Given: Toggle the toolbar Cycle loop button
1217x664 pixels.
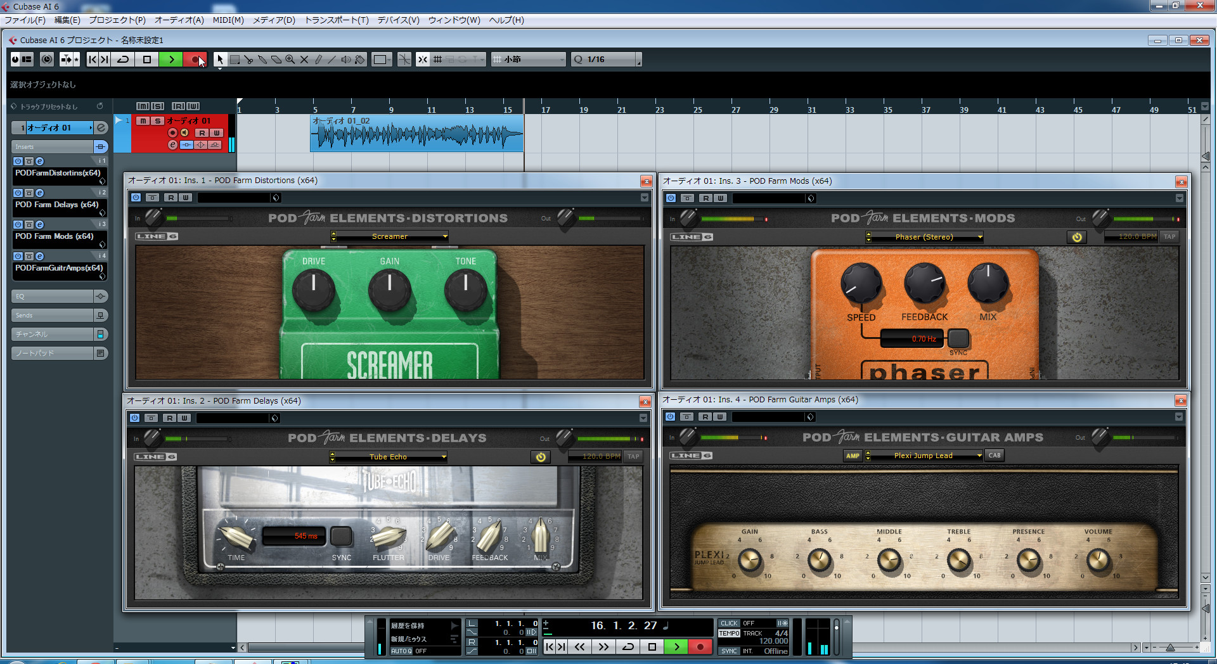Looking at the screenshot, I should pyautogui.click(x=124, y=60).
